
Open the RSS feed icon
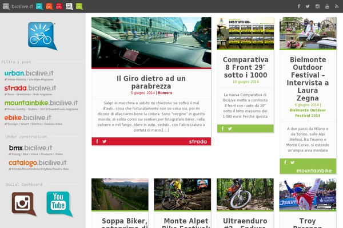point(337,6)
